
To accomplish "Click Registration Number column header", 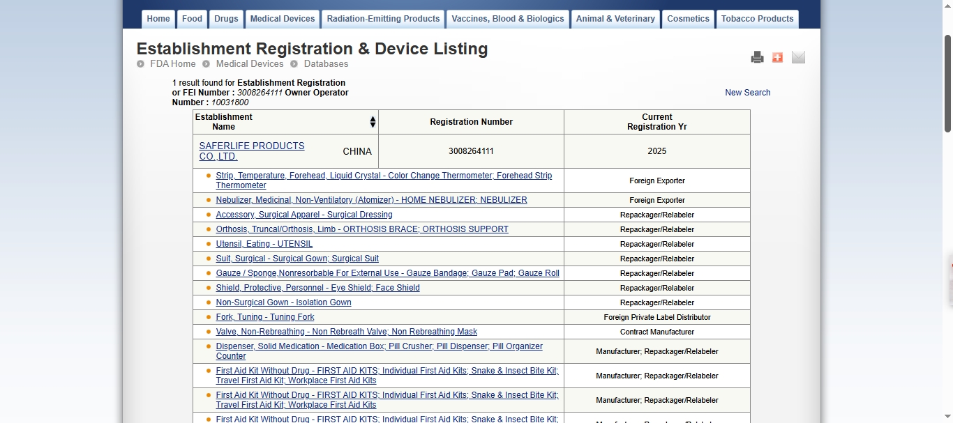I will pyautogui.click(x=471, y=122).
